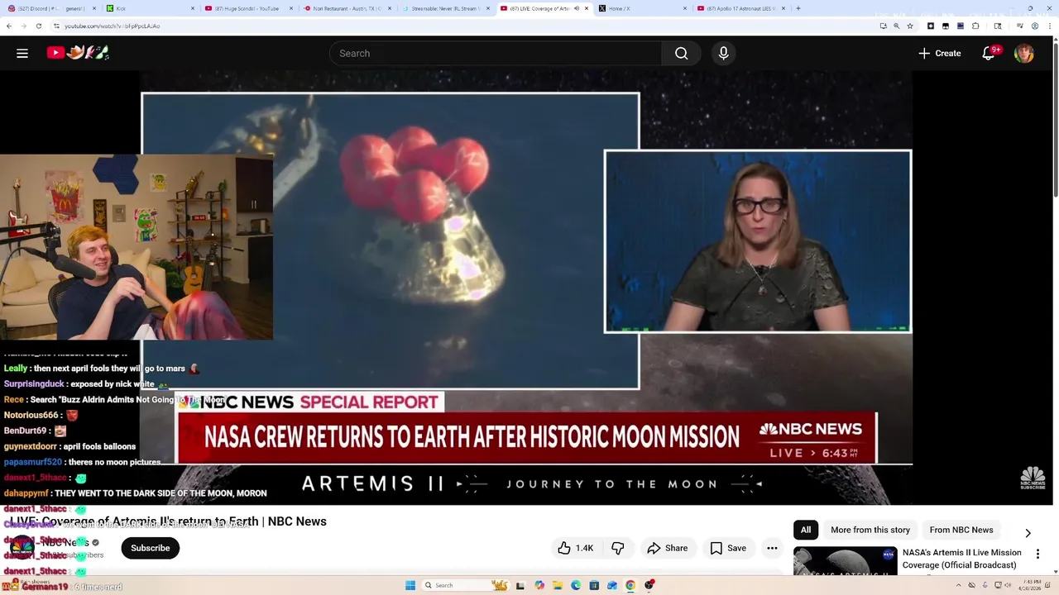1059x595 pixels.
Task: Open options for NASA Artemis II Live Mission video
Action: point(1037,554)
